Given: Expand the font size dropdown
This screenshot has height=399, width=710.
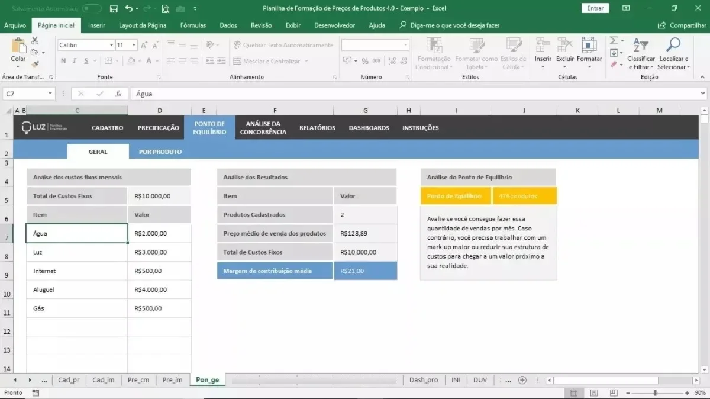Looking at the screenshot, I should [x=134, y=45].
